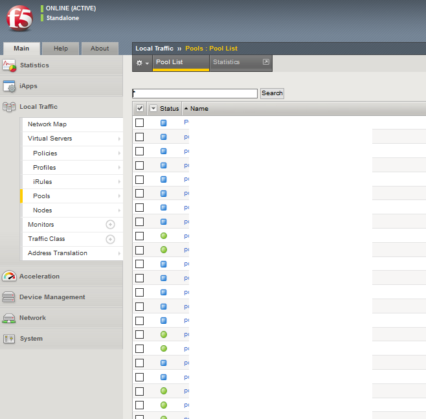
Task: Open the Network section label
Action: [32, 317]
